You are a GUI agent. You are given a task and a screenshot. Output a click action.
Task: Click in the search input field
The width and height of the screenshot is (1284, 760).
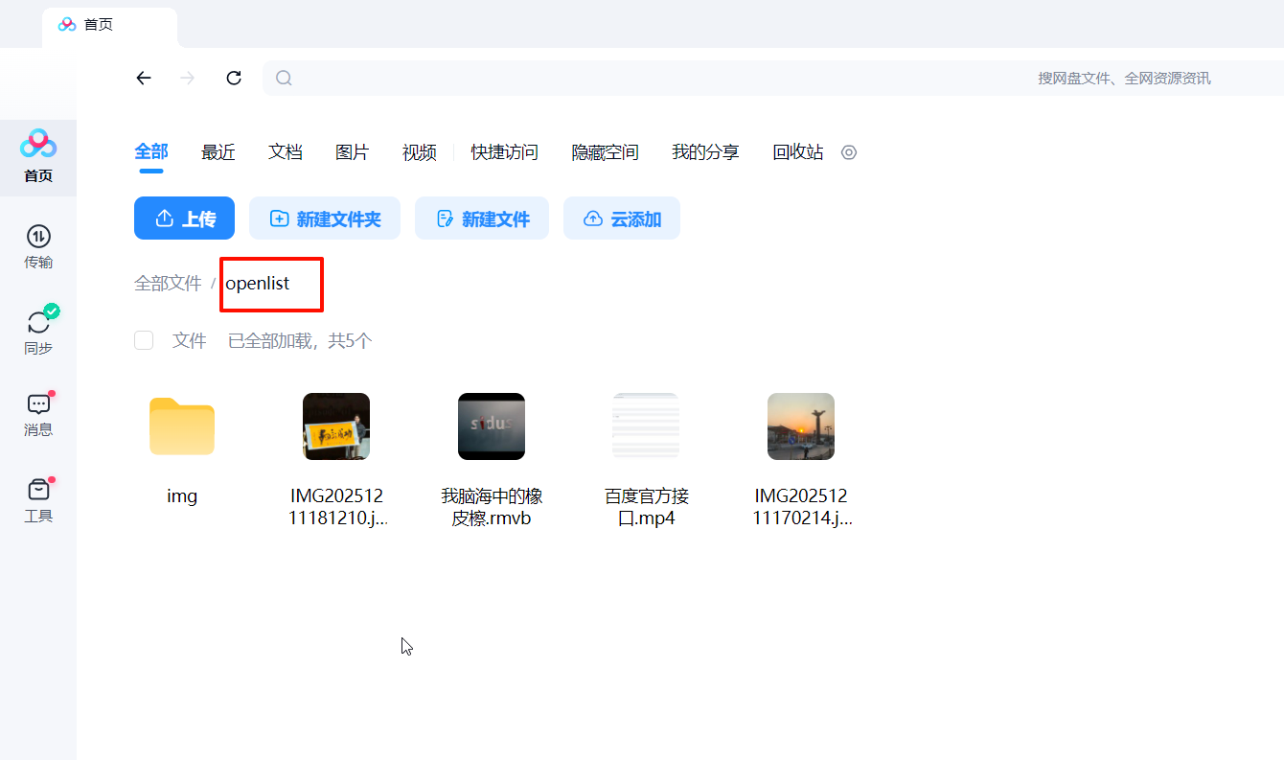click(x=652, y=79)
